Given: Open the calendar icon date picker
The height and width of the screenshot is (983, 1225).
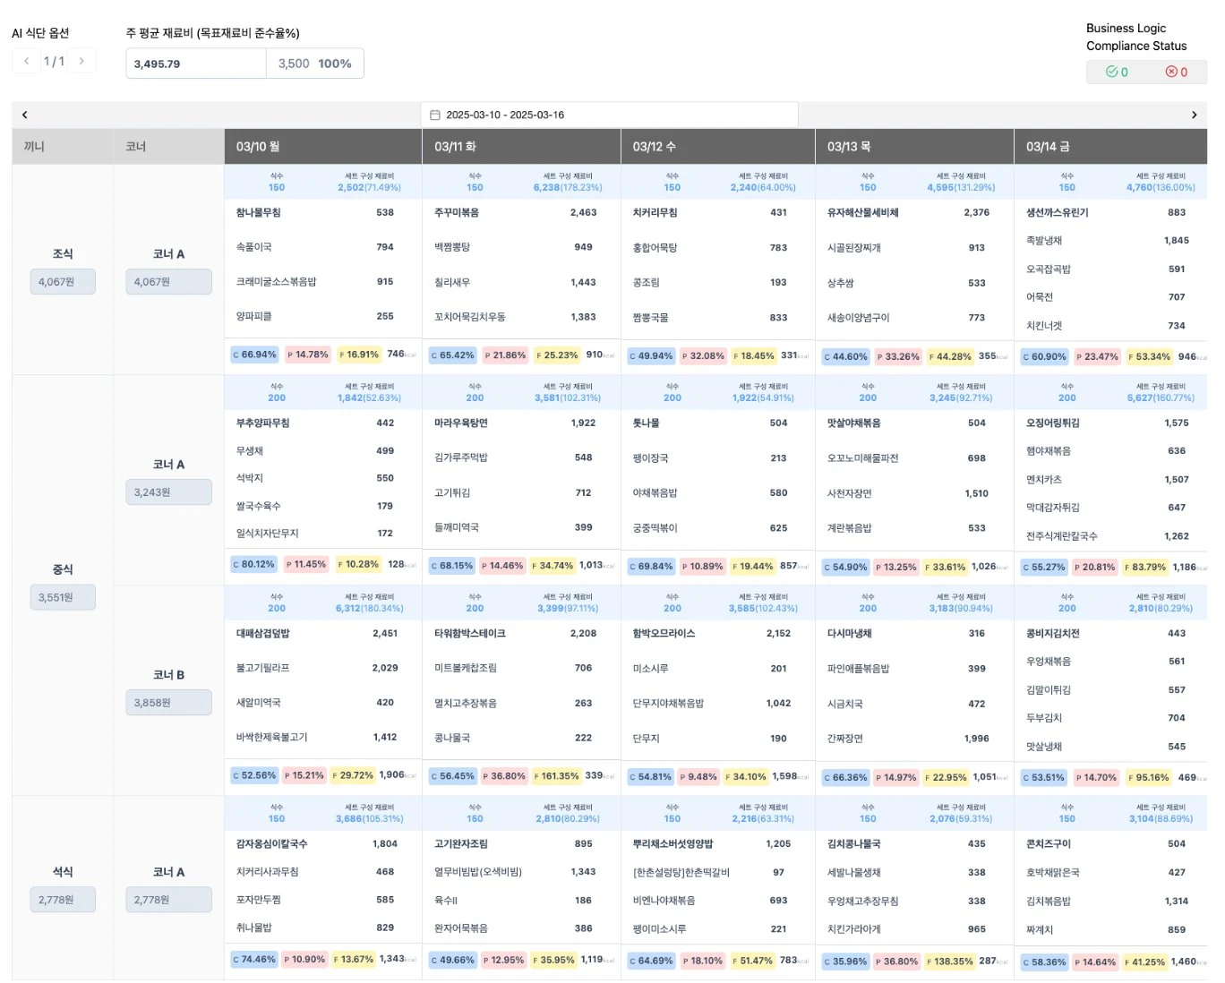Looking at the screenshot, I should (x=435, y=115).
